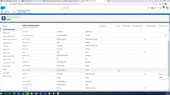Bookmark this page with the star icon

(x=156, y=4)
